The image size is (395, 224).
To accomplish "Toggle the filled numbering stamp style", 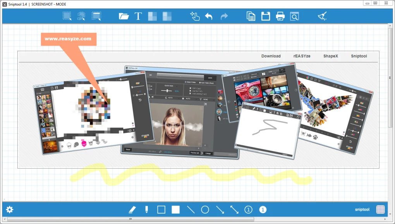I will coord(263,209).
